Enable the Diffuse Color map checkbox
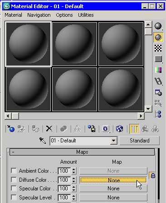 tap(14, 179)
